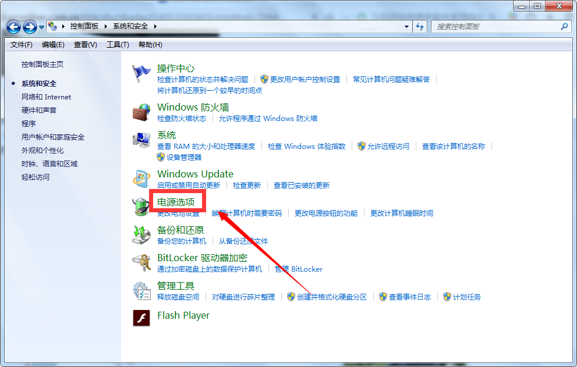Viewport: 577px width, 367px height.
Task: Click the Control Panel icon in address bar
Action: point(52,26)
